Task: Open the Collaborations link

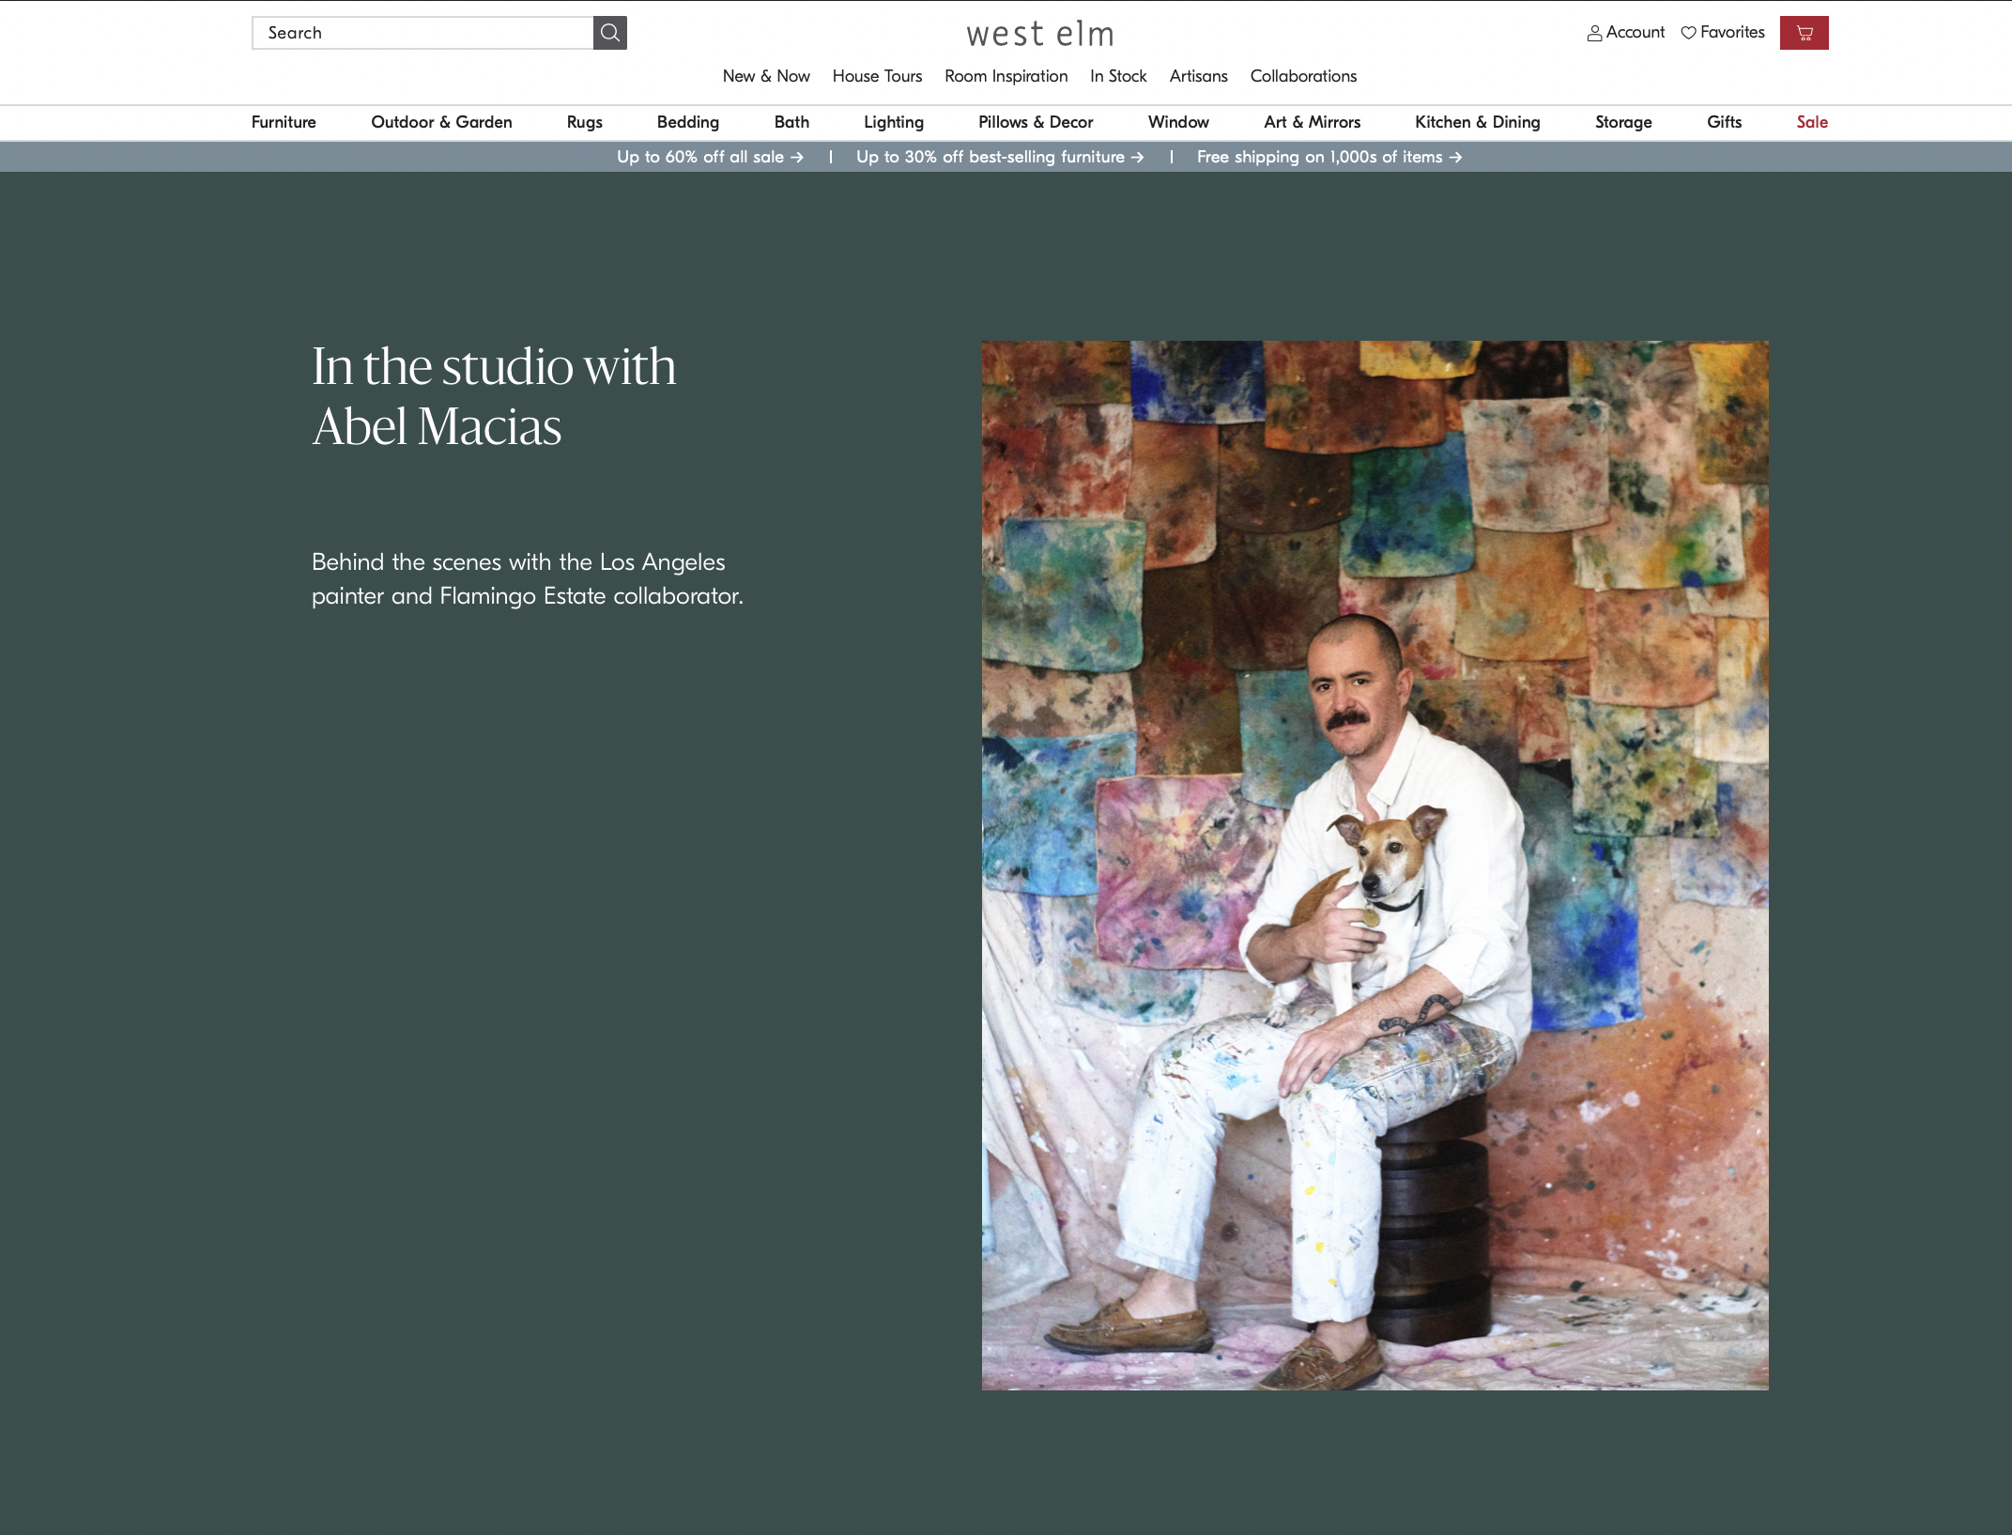Action: 1303,76
